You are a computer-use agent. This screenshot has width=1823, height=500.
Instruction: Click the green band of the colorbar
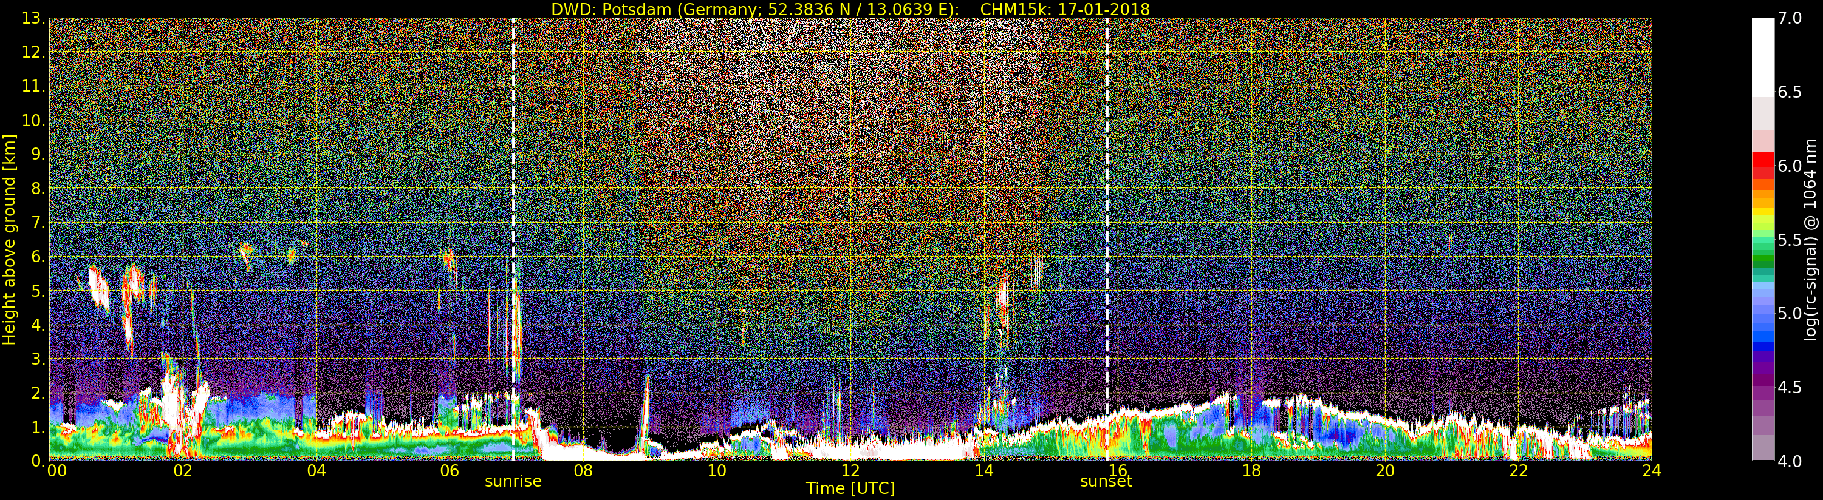coord(1763,251)
